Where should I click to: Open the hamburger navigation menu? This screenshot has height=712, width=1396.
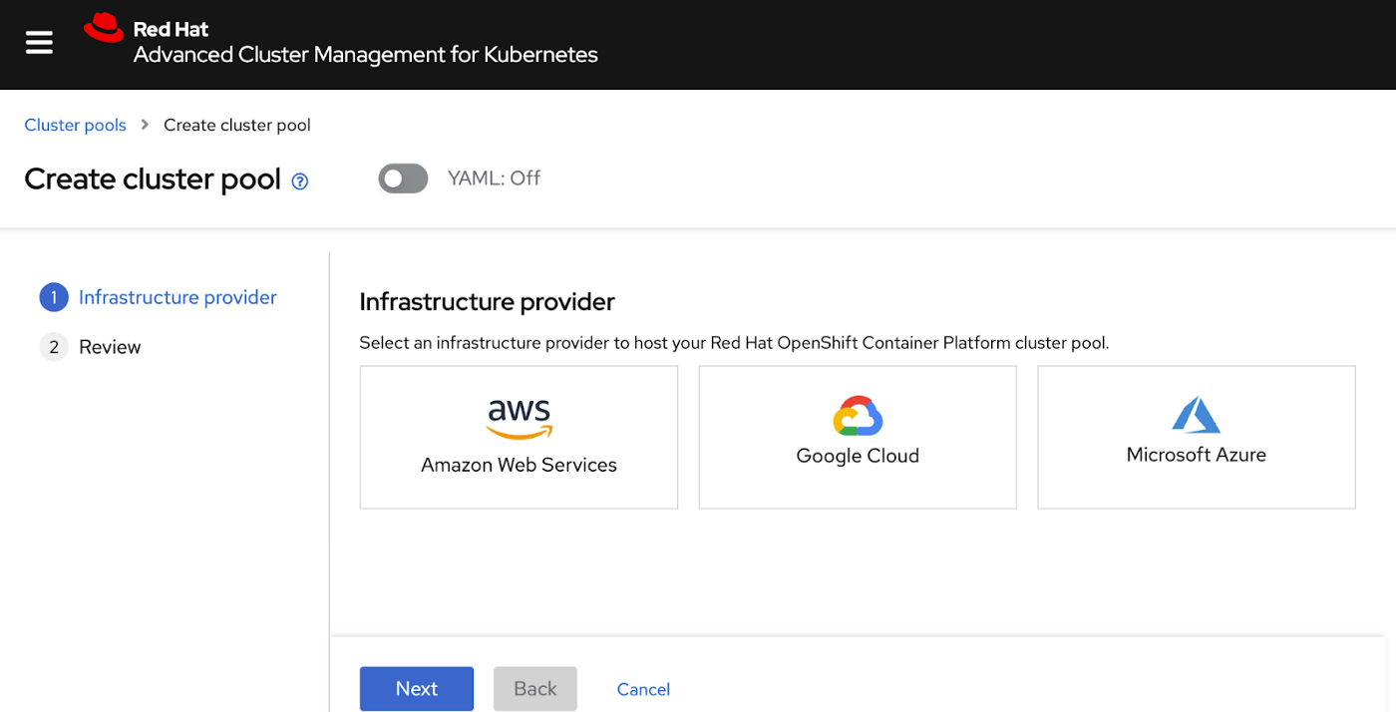[x=39, y=42]
